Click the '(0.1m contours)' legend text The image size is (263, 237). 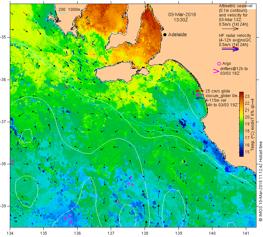[233, 11]
